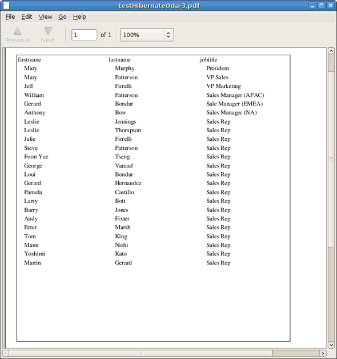Expand the 100% zoom dropdown
The width and height of the screenshot is (337, 359).
pos(147,35)
